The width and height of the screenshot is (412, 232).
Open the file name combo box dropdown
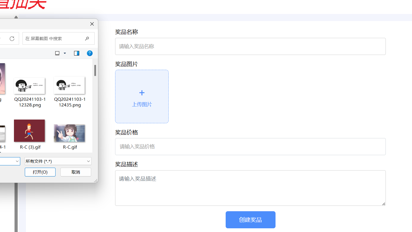pos(17,161)
